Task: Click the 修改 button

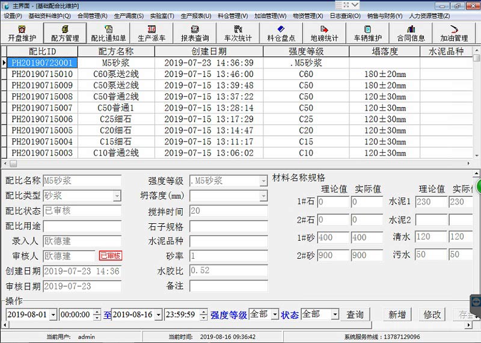Action: coord(432,315)
